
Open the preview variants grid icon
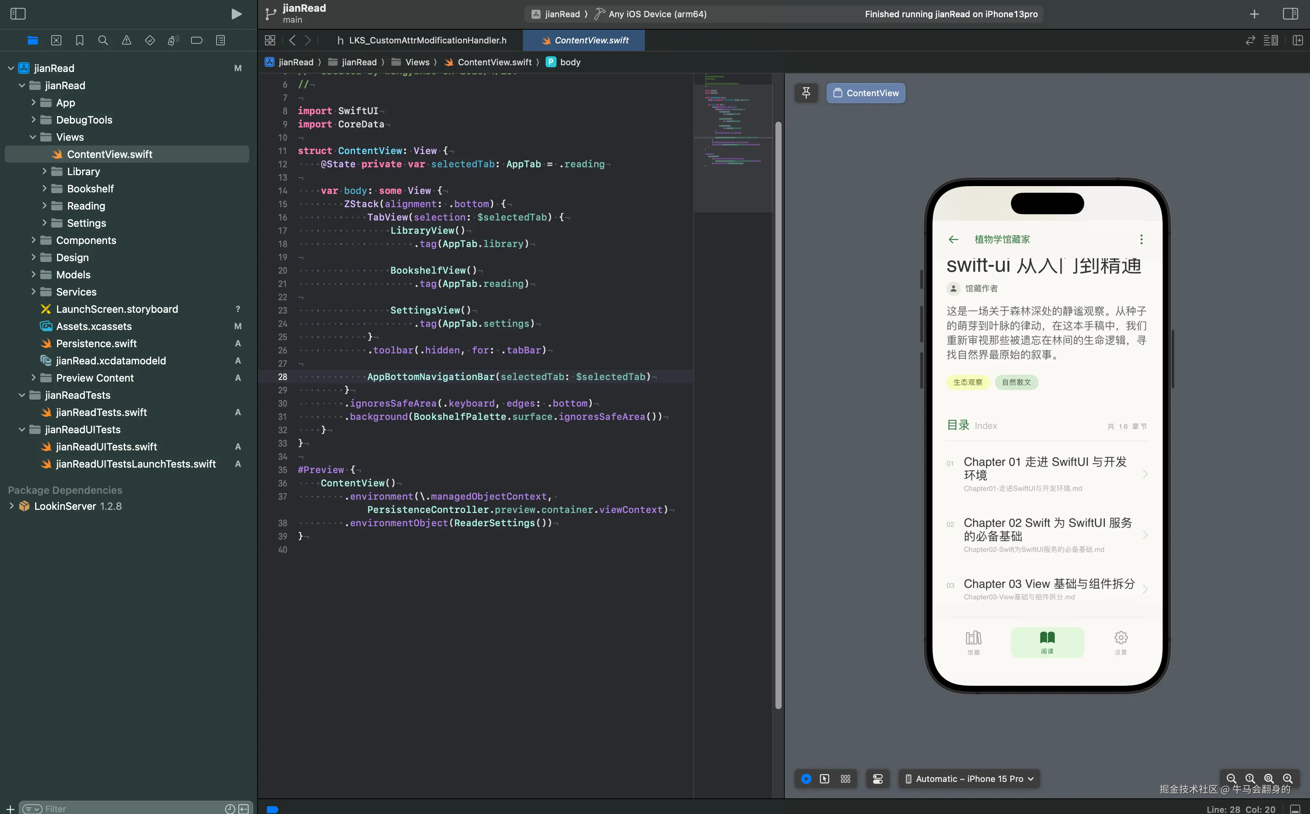coord(845,779)
